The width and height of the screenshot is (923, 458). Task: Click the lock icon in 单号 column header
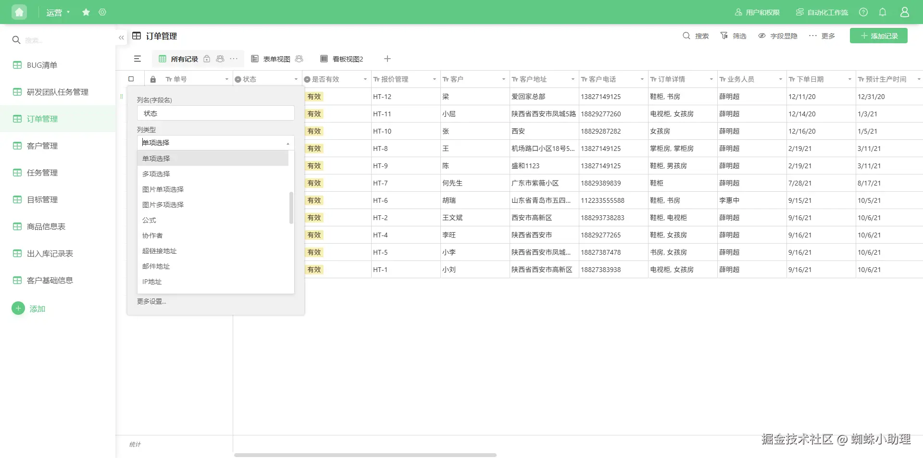(153, 79)
